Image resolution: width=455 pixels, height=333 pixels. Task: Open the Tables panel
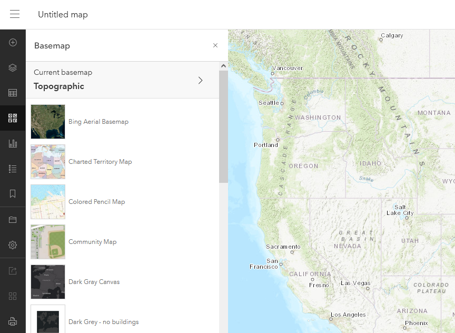pyautogui.click(x=13, y=93)
